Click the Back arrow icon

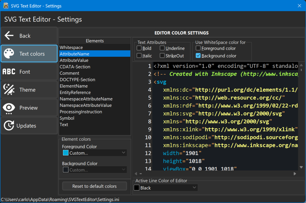click(9, 36)
